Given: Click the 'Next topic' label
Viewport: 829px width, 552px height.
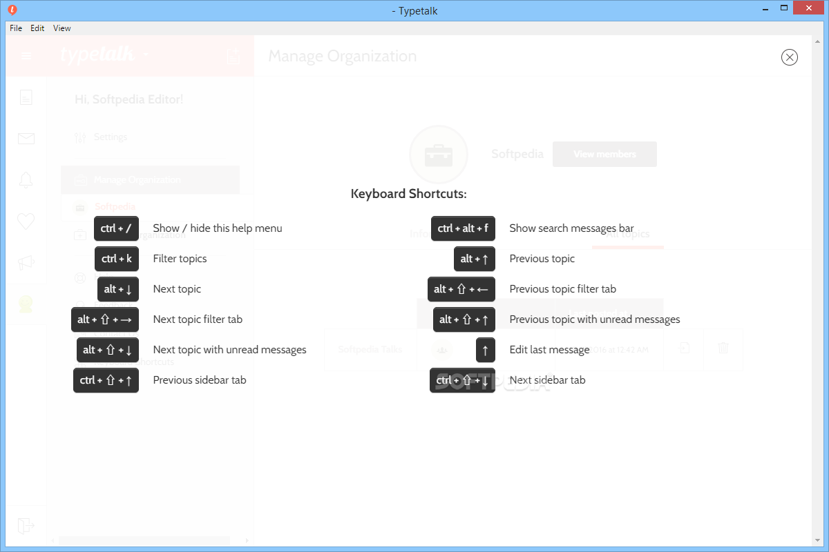Looking at the screenshot, I should (177, 289).
